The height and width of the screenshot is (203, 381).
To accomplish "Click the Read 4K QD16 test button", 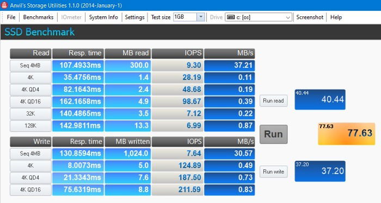I will 30,101.
